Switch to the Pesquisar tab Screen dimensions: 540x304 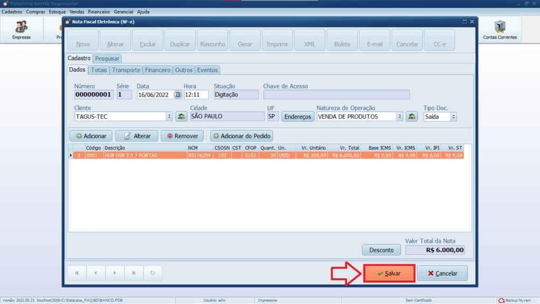[107, 58]
